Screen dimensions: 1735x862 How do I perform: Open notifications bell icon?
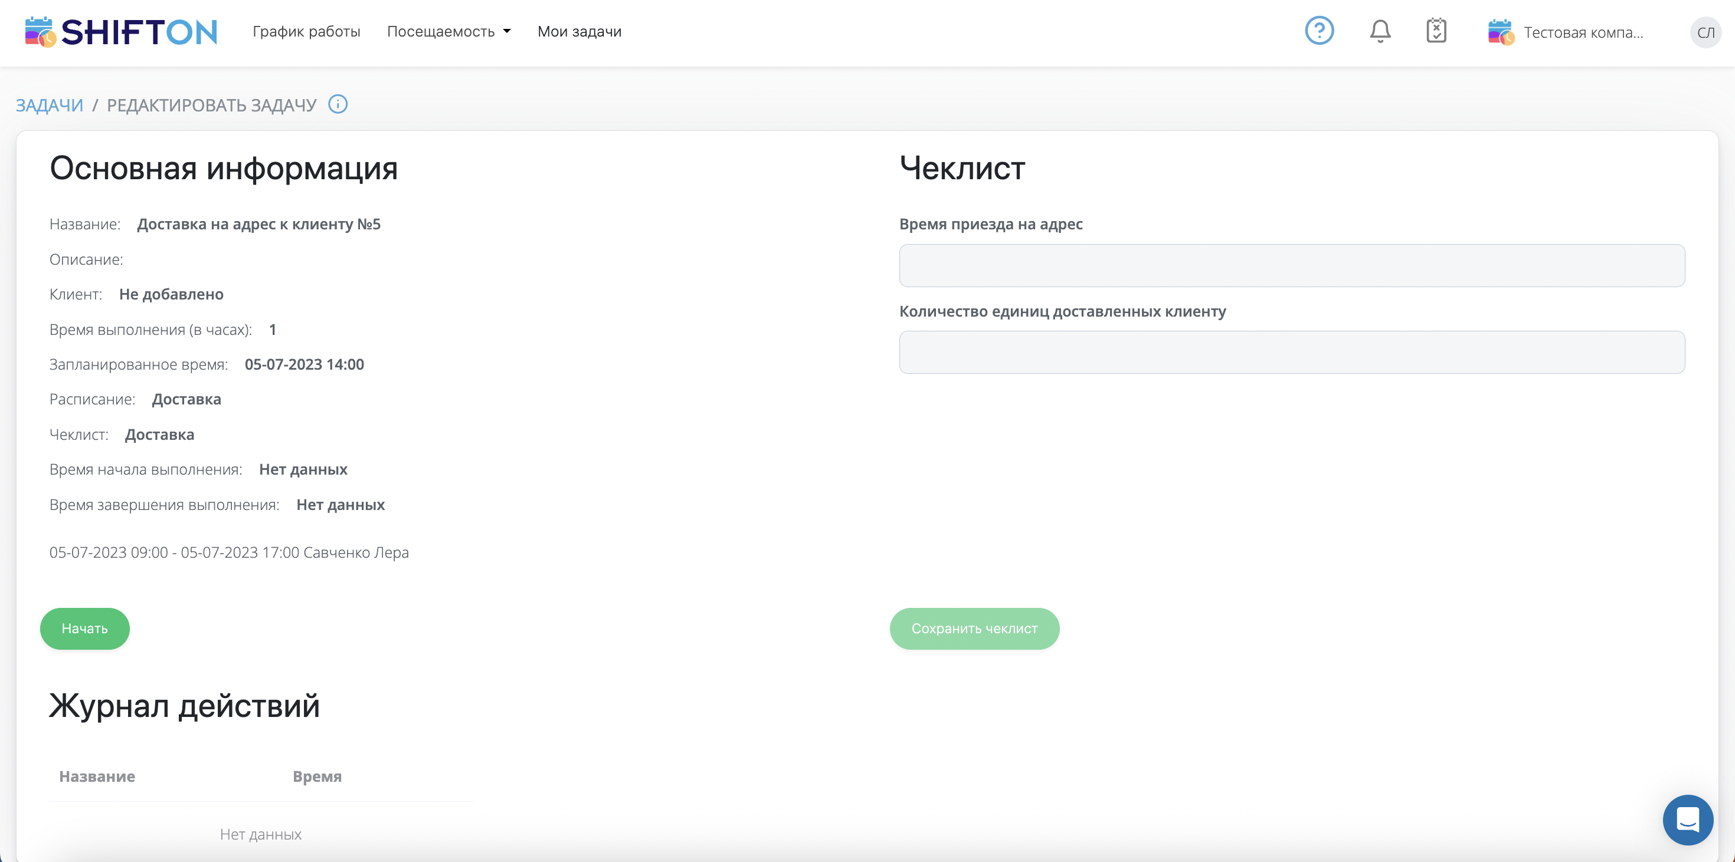point(1380,31)
